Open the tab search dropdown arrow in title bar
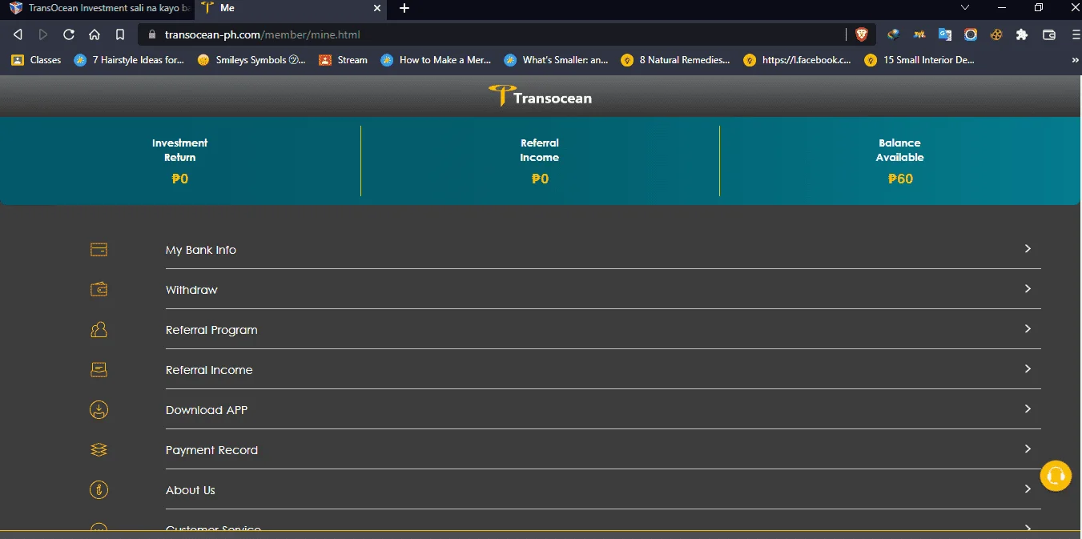This screenshot has width=1082, height=539. pos(965,8)
